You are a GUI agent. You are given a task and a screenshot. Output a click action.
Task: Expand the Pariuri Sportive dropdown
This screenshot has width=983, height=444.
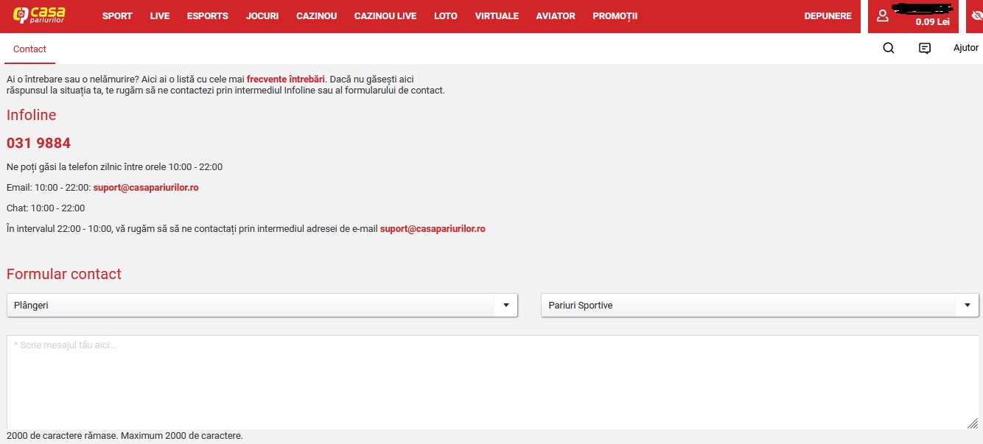point(760,305)
